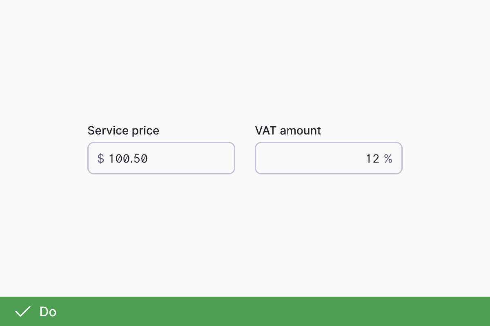Image resolution: width=490 pixels, height=326 pixels.
Task: Click the VAT amount field border
Action: [x=329, y=143]
